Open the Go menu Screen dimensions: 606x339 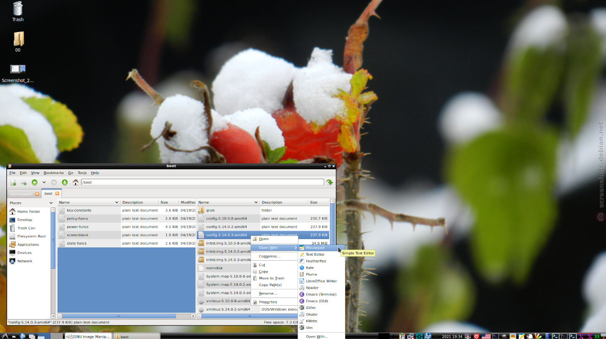(71, 173)
